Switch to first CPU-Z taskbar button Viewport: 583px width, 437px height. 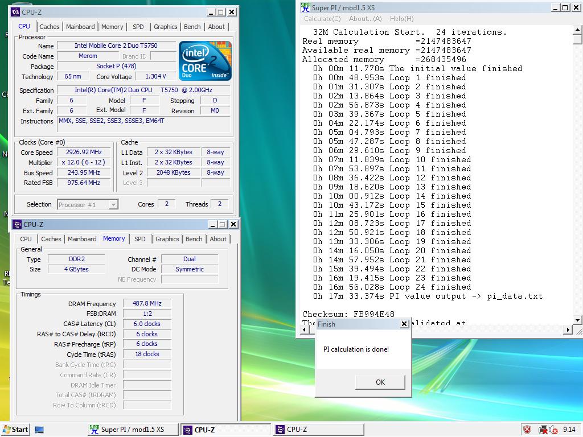click(227, 430)
